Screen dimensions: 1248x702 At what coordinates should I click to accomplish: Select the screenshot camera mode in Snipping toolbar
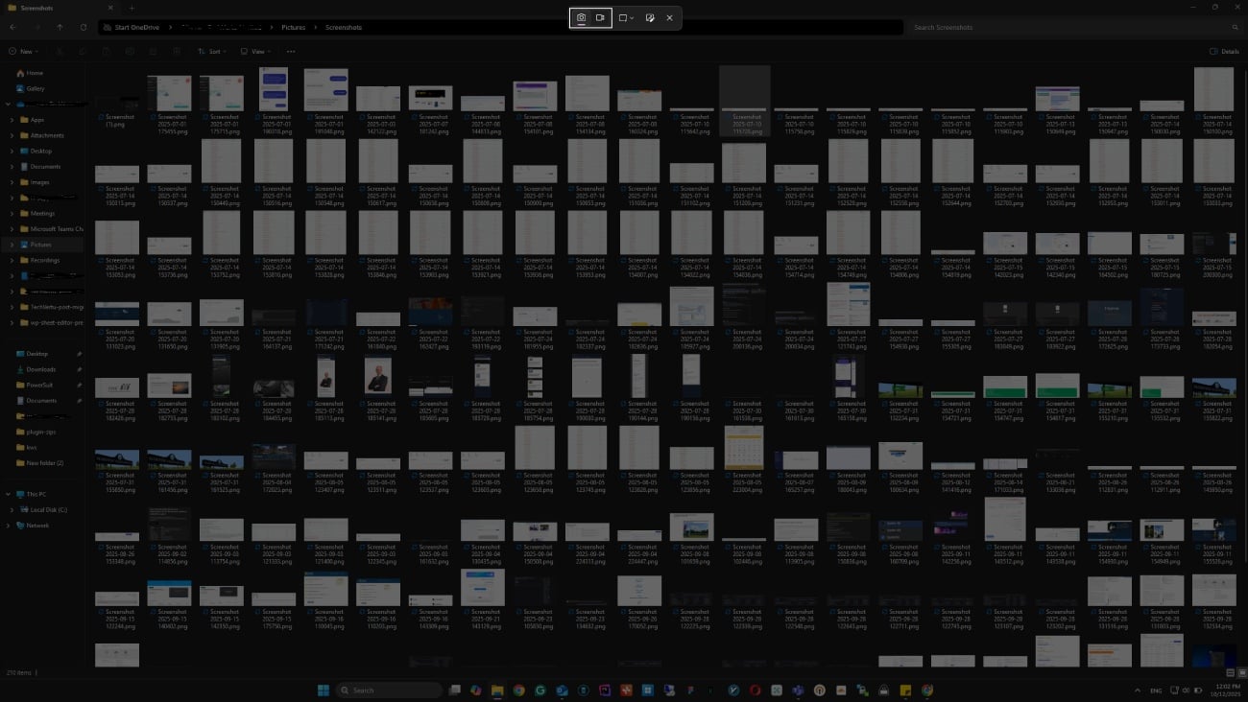(581, 18)
